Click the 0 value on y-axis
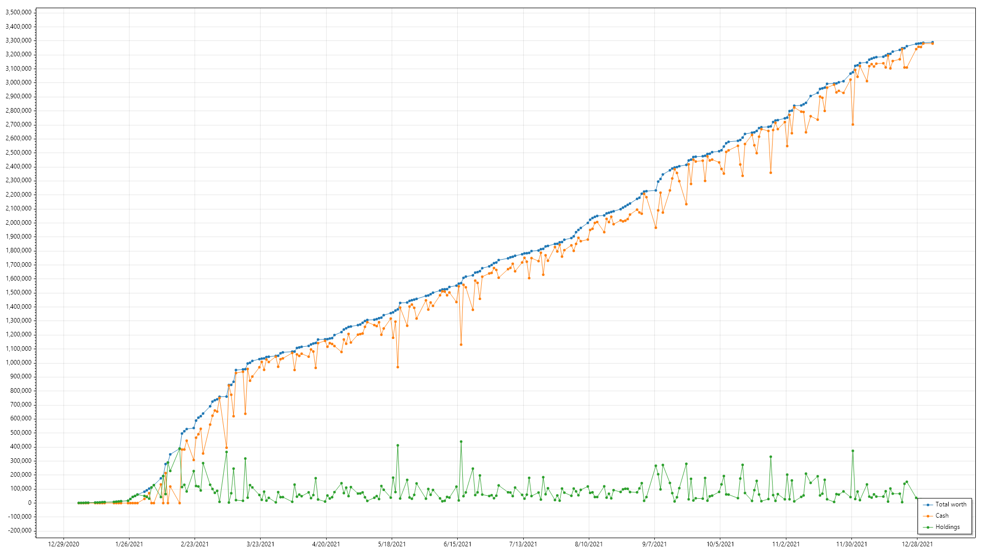983x553 pixels. pyautogui.click(x=30, y=503)
